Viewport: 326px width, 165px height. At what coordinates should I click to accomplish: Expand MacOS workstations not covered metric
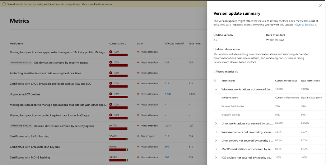(216, 149)
